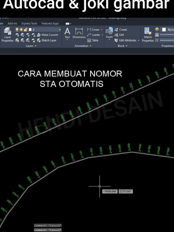Screen dimensions: 174x232
Task: Click the Match Properties tool
Action: point(148,35)
